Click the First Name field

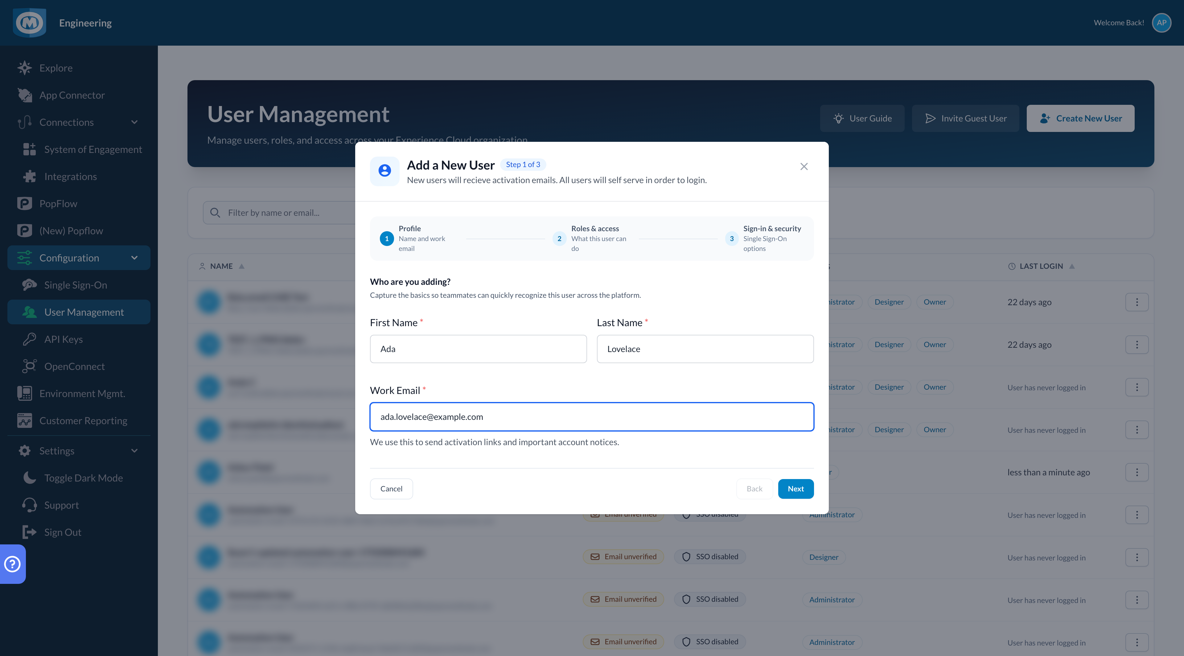coord(478,349)
